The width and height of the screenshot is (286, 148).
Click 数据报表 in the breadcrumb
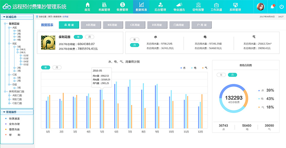click(x=57, y=17)
